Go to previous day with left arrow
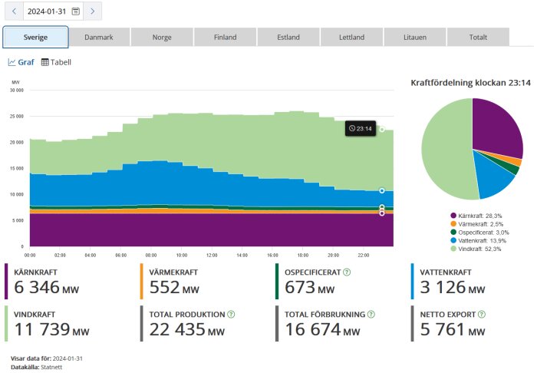537x373 pixels. [14, 12]
